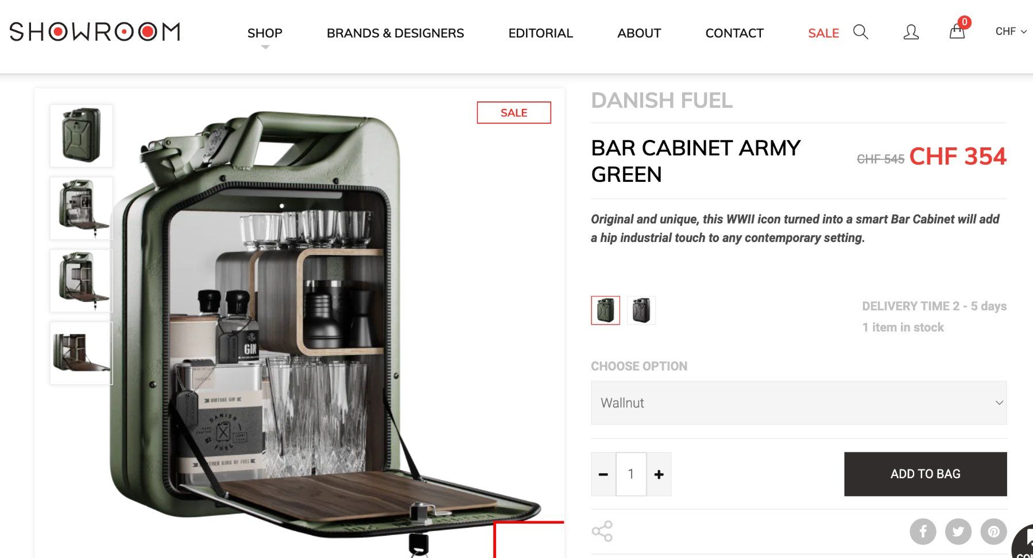Click the quantity input field

[x=630, y=474]
